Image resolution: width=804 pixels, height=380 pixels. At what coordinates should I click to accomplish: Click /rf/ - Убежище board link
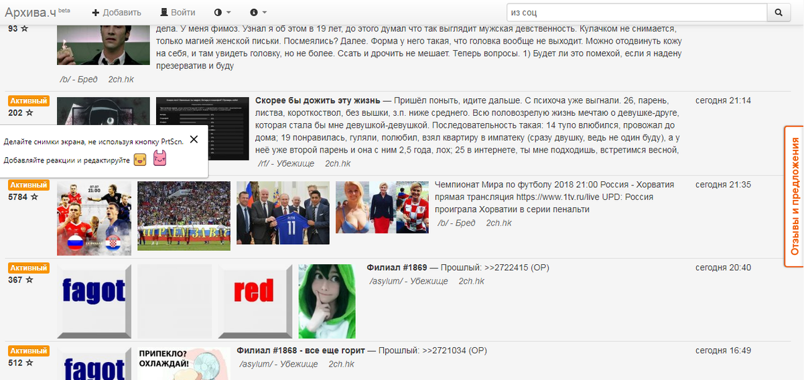(286, 163)
